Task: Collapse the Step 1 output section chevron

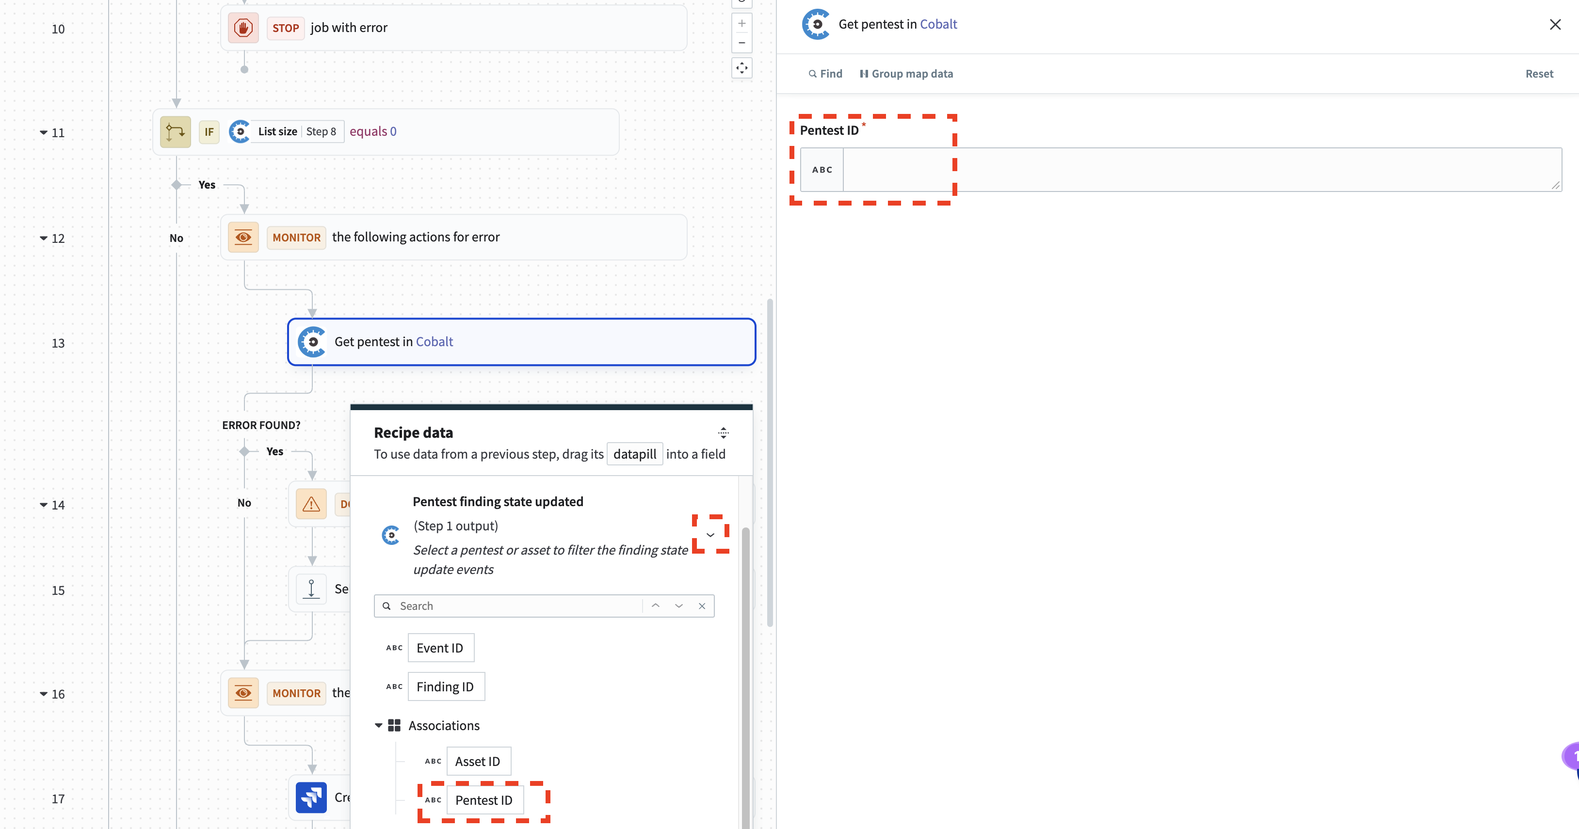Action: pyautogui.click(x=710, y=535)
